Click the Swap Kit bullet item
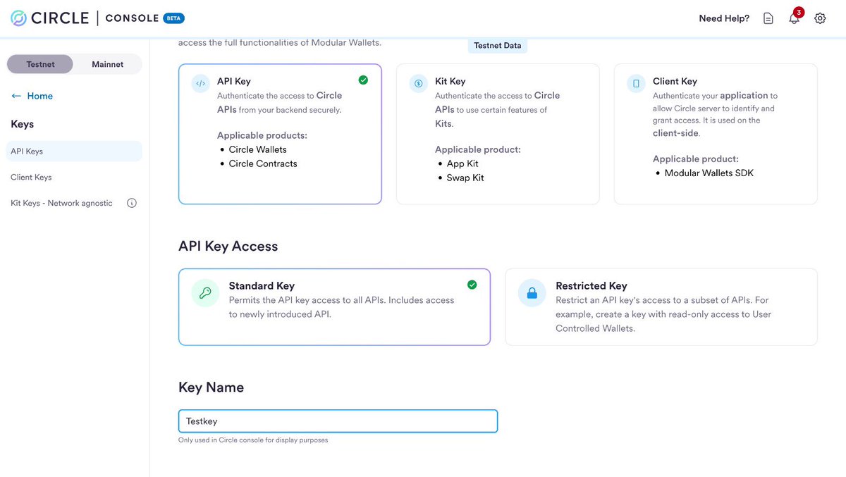The width and height of the screenshot is (846, 477). click(465, 178)
